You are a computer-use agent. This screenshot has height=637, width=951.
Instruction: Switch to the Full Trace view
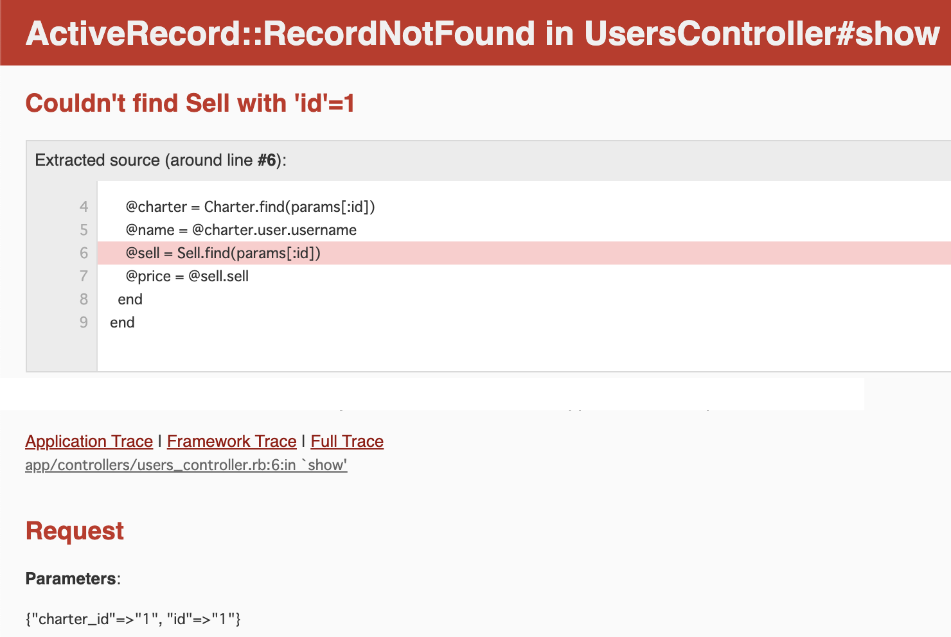point(347,441)
